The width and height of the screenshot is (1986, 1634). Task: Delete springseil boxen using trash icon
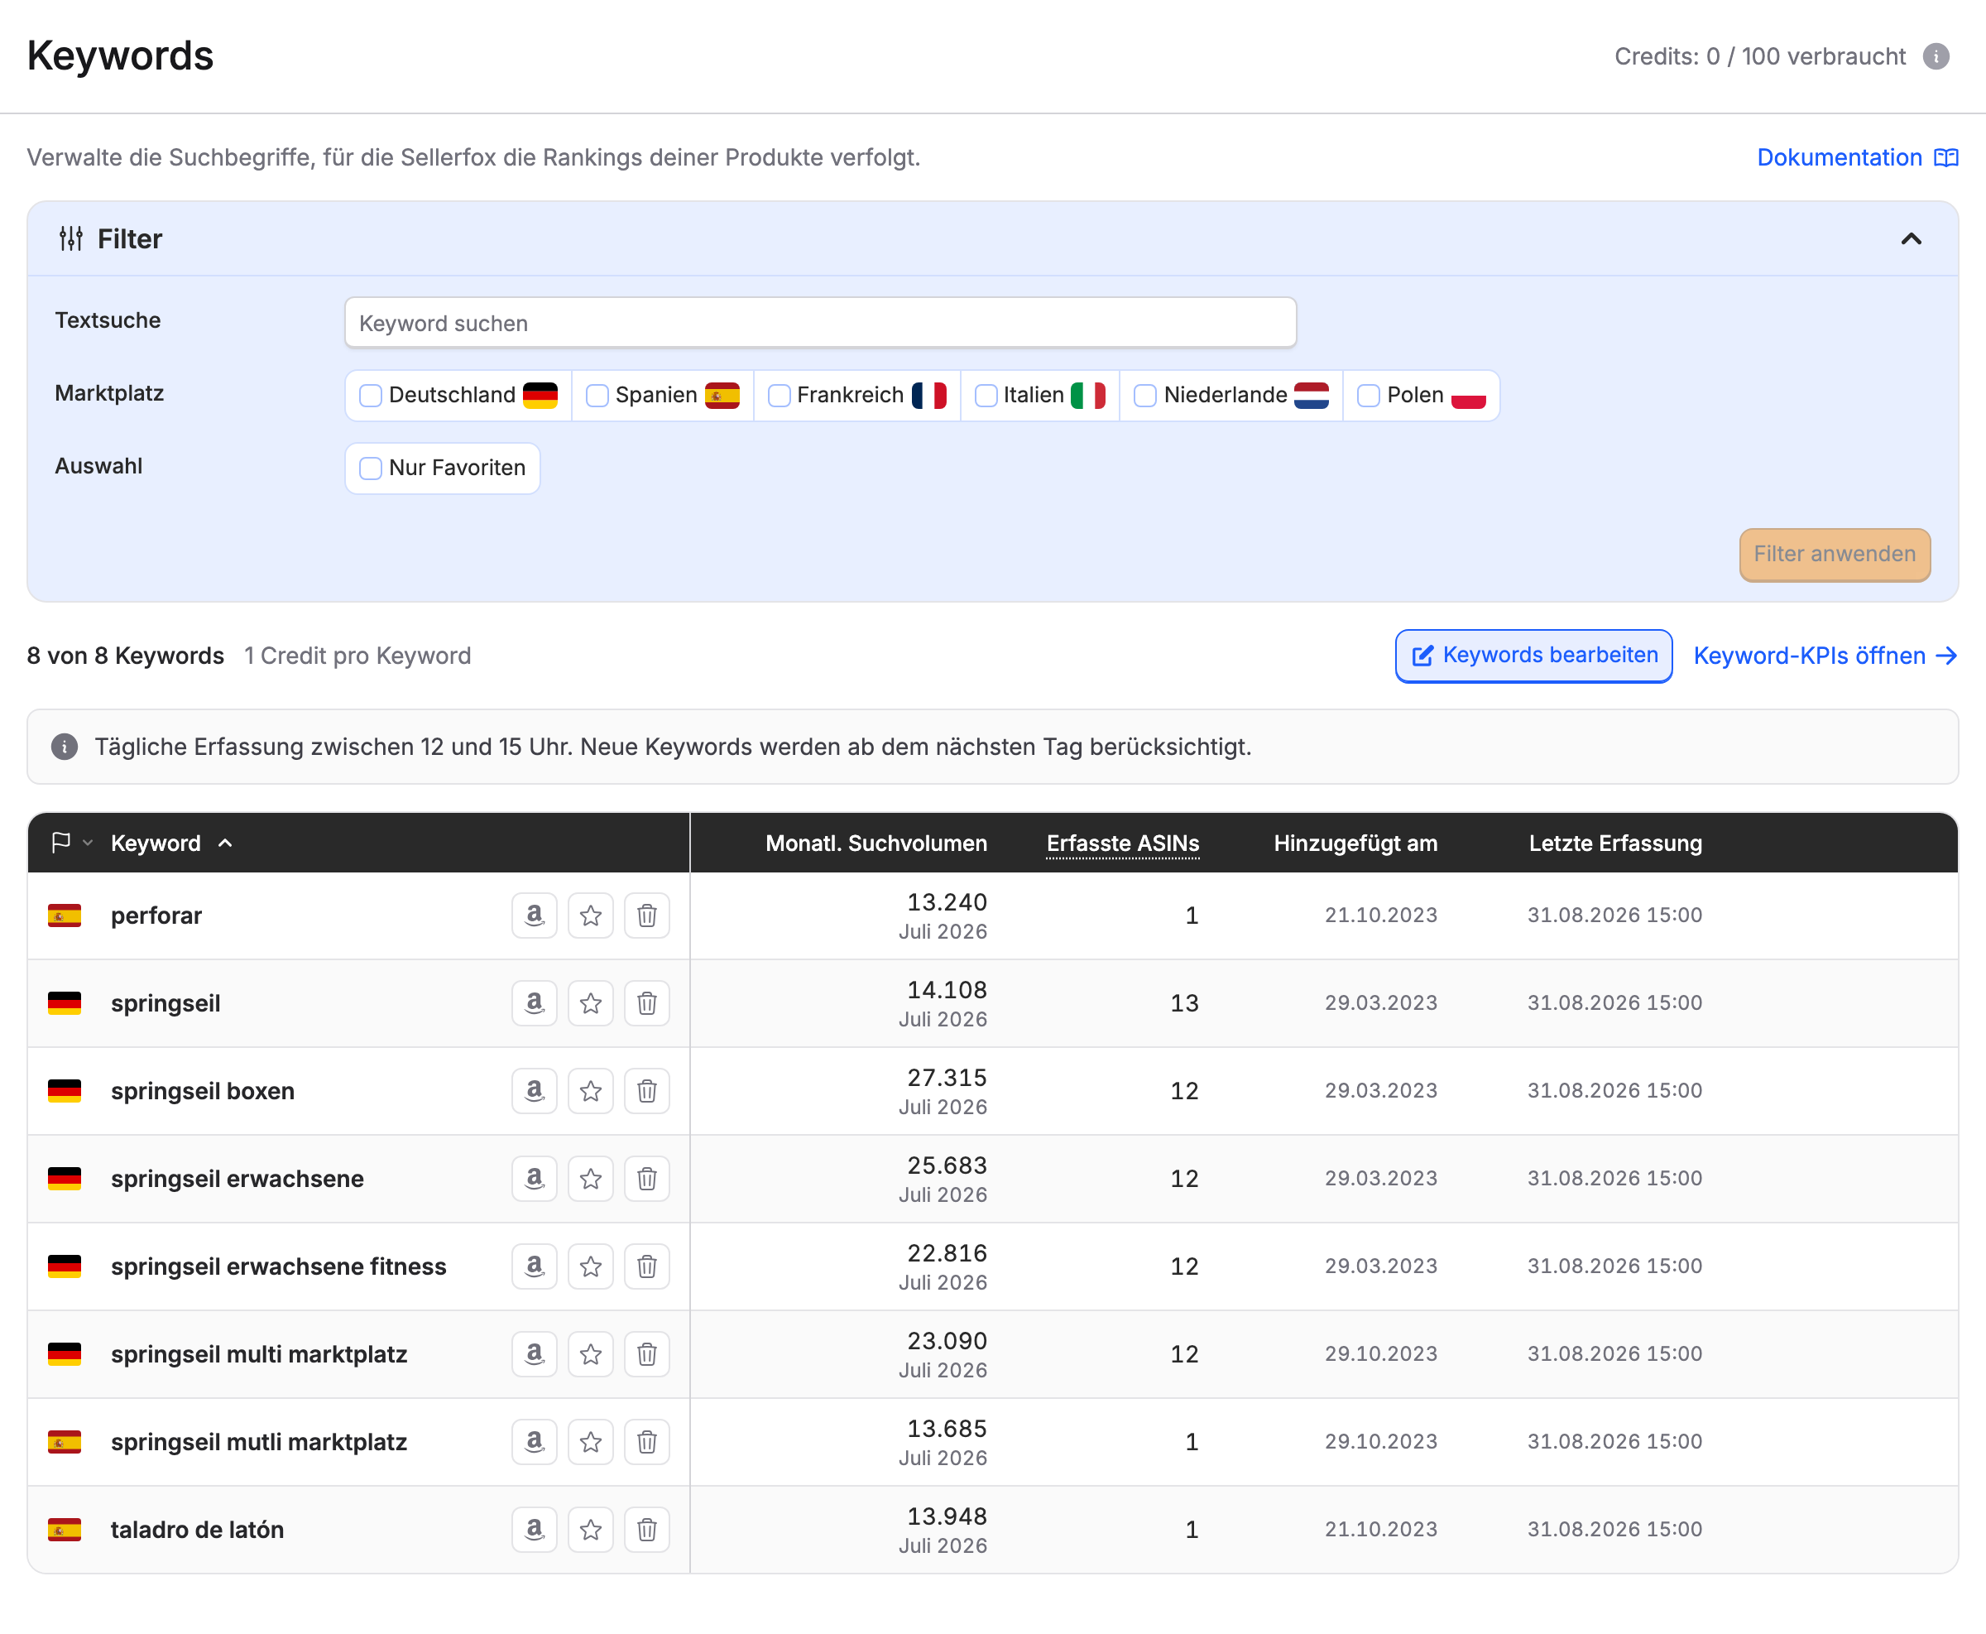[x=647, y=1090]
